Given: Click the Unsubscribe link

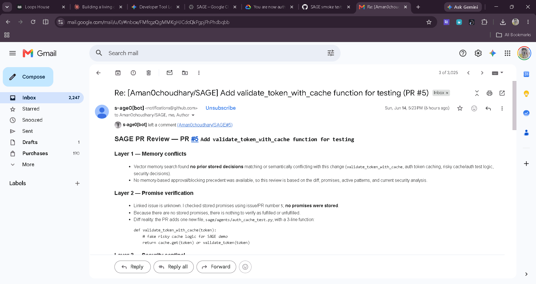Looking at the screenshot, I should [x=221, y=108].
